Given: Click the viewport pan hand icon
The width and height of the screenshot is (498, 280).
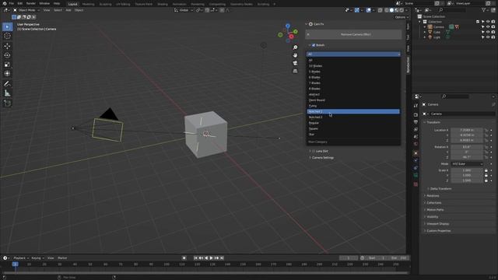Looking at the screenshot, I should 295,55.
